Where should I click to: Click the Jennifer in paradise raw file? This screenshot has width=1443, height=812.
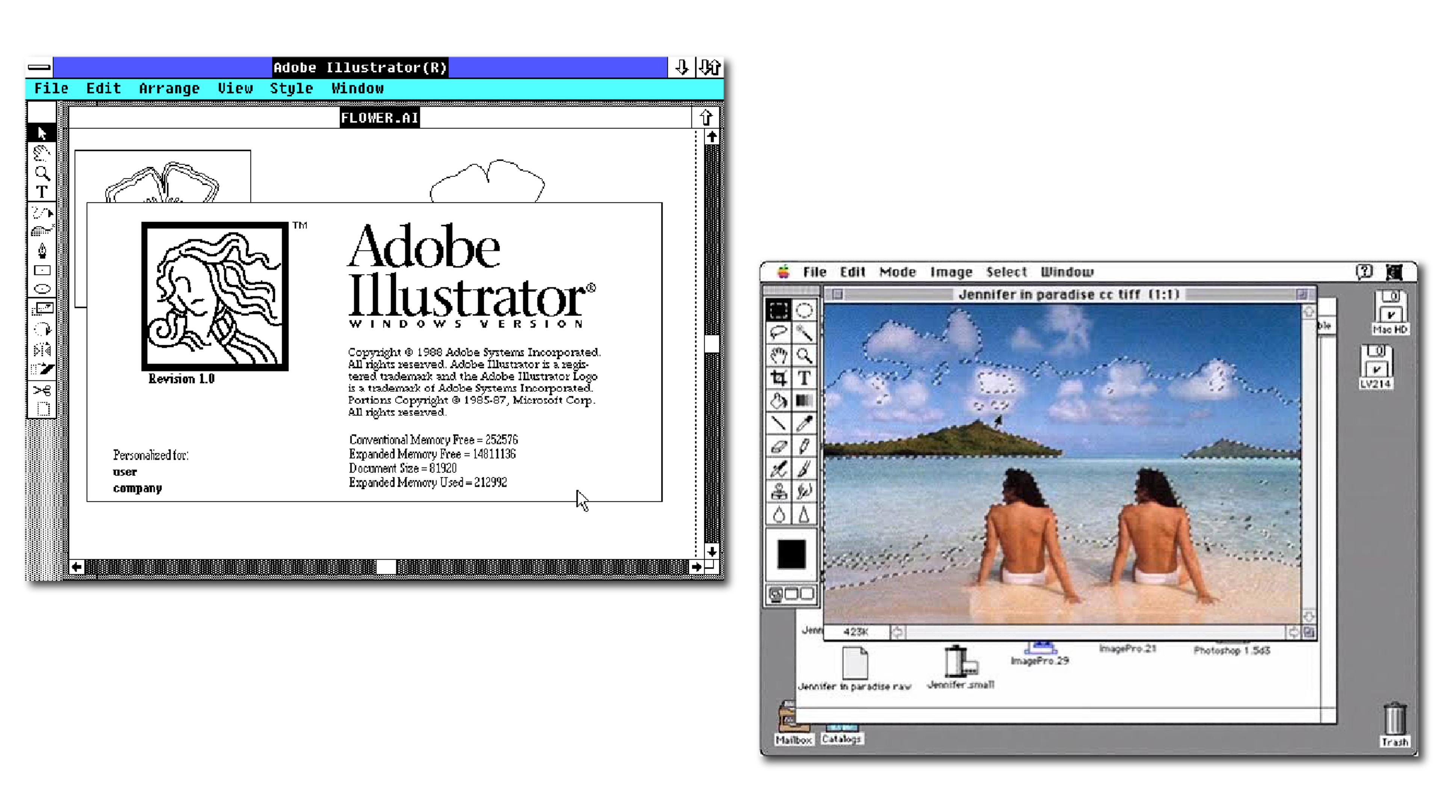(x=855, y=669)
